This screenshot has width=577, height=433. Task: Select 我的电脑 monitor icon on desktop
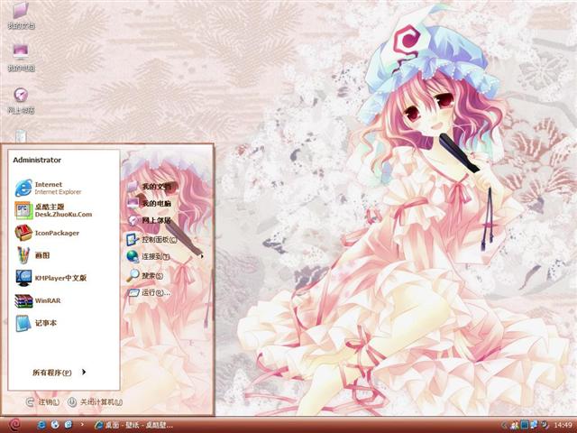21,58
